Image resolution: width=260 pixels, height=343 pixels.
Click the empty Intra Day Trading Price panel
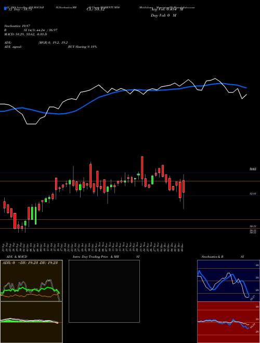[104, 291]
